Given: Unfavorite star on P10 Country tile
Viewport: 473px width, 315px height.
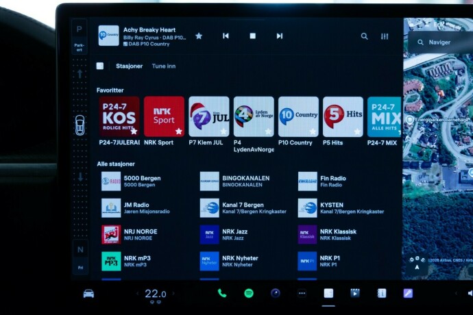Looking at the screenshot, I should coord(313,131).
